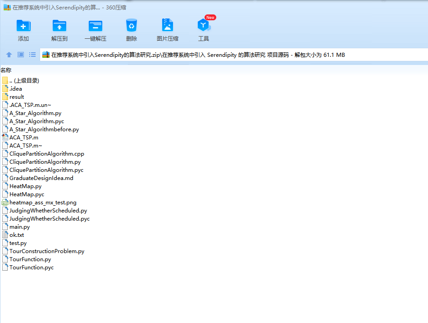
Task: Open the 工具 (Tools) icon with New badge
Action: [x=204, y=25]
